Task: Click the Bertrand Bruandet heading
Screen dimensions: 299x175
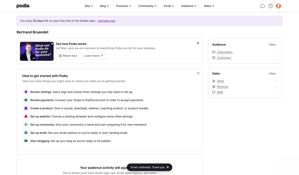Action: [33, 32]
